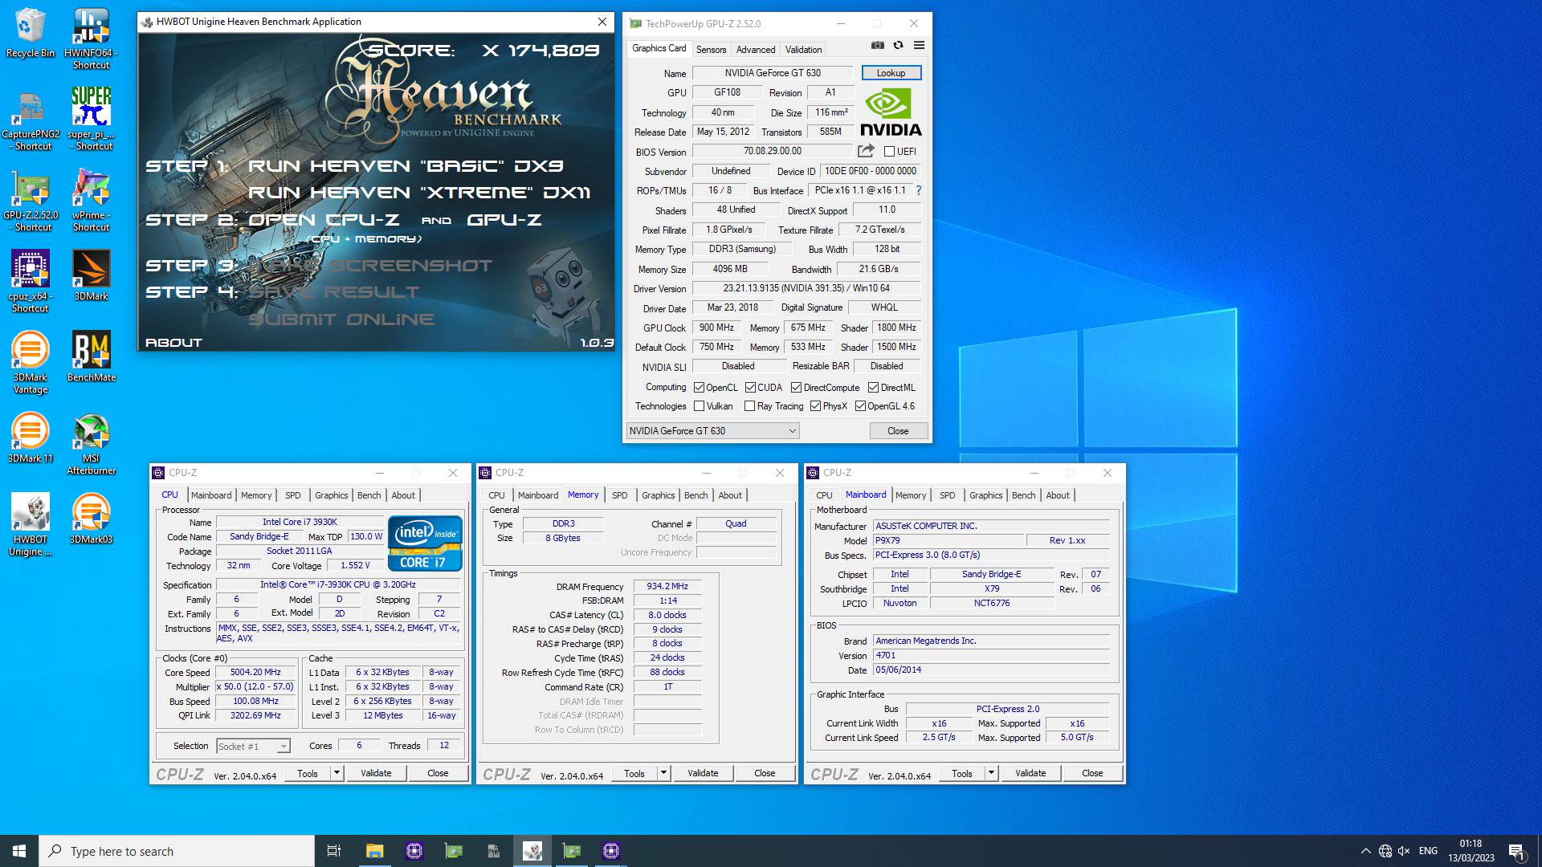Switch to Advanced tab in GPU-Z

coord(756,49)
